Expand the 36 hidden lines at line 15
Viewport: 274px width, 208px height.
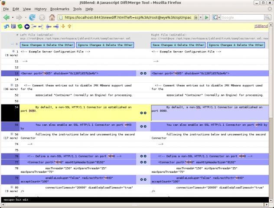[13, 85]
